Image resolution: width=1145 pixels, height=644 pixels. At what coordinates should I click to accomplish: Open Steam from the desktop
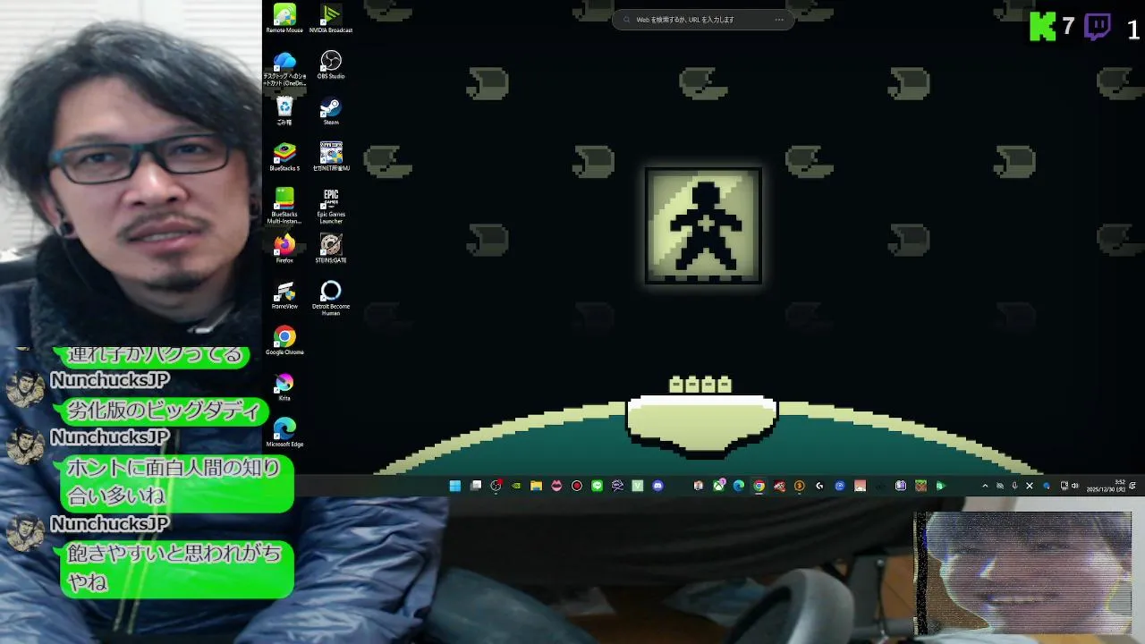click(x=331, y=111)
